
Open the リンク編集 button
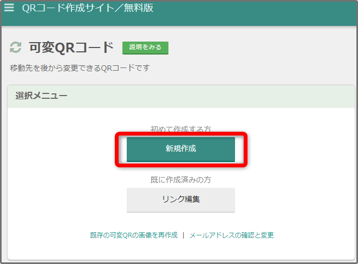click(x=180, y=200)
